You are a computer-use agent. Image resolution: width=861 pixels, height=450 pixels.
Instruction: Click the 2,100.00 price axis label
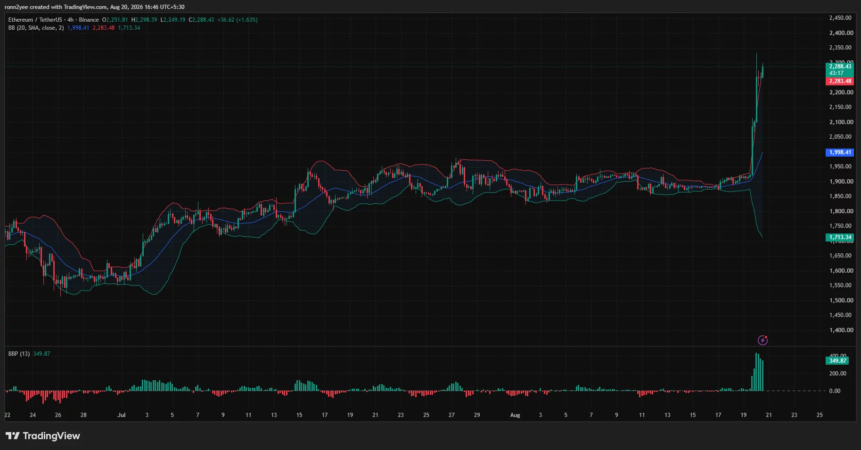tap(841, 122)
